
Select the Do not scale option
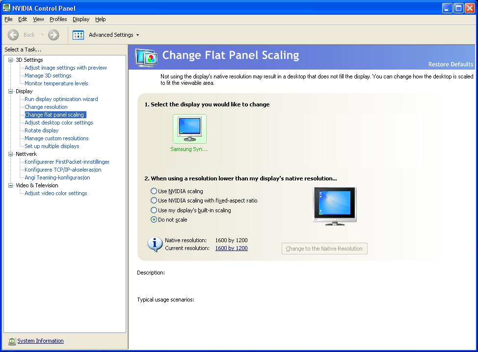point(154,220)
